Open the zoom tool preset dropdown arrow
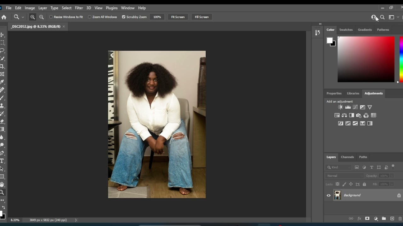The width and height of the screenshot is (403, 226). click(23, 17)
